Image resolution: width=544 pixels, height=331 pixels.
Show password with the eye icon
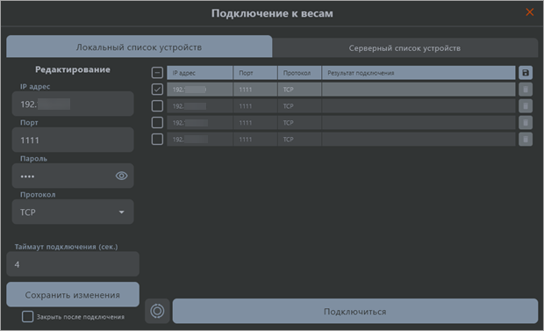[121, 176]
